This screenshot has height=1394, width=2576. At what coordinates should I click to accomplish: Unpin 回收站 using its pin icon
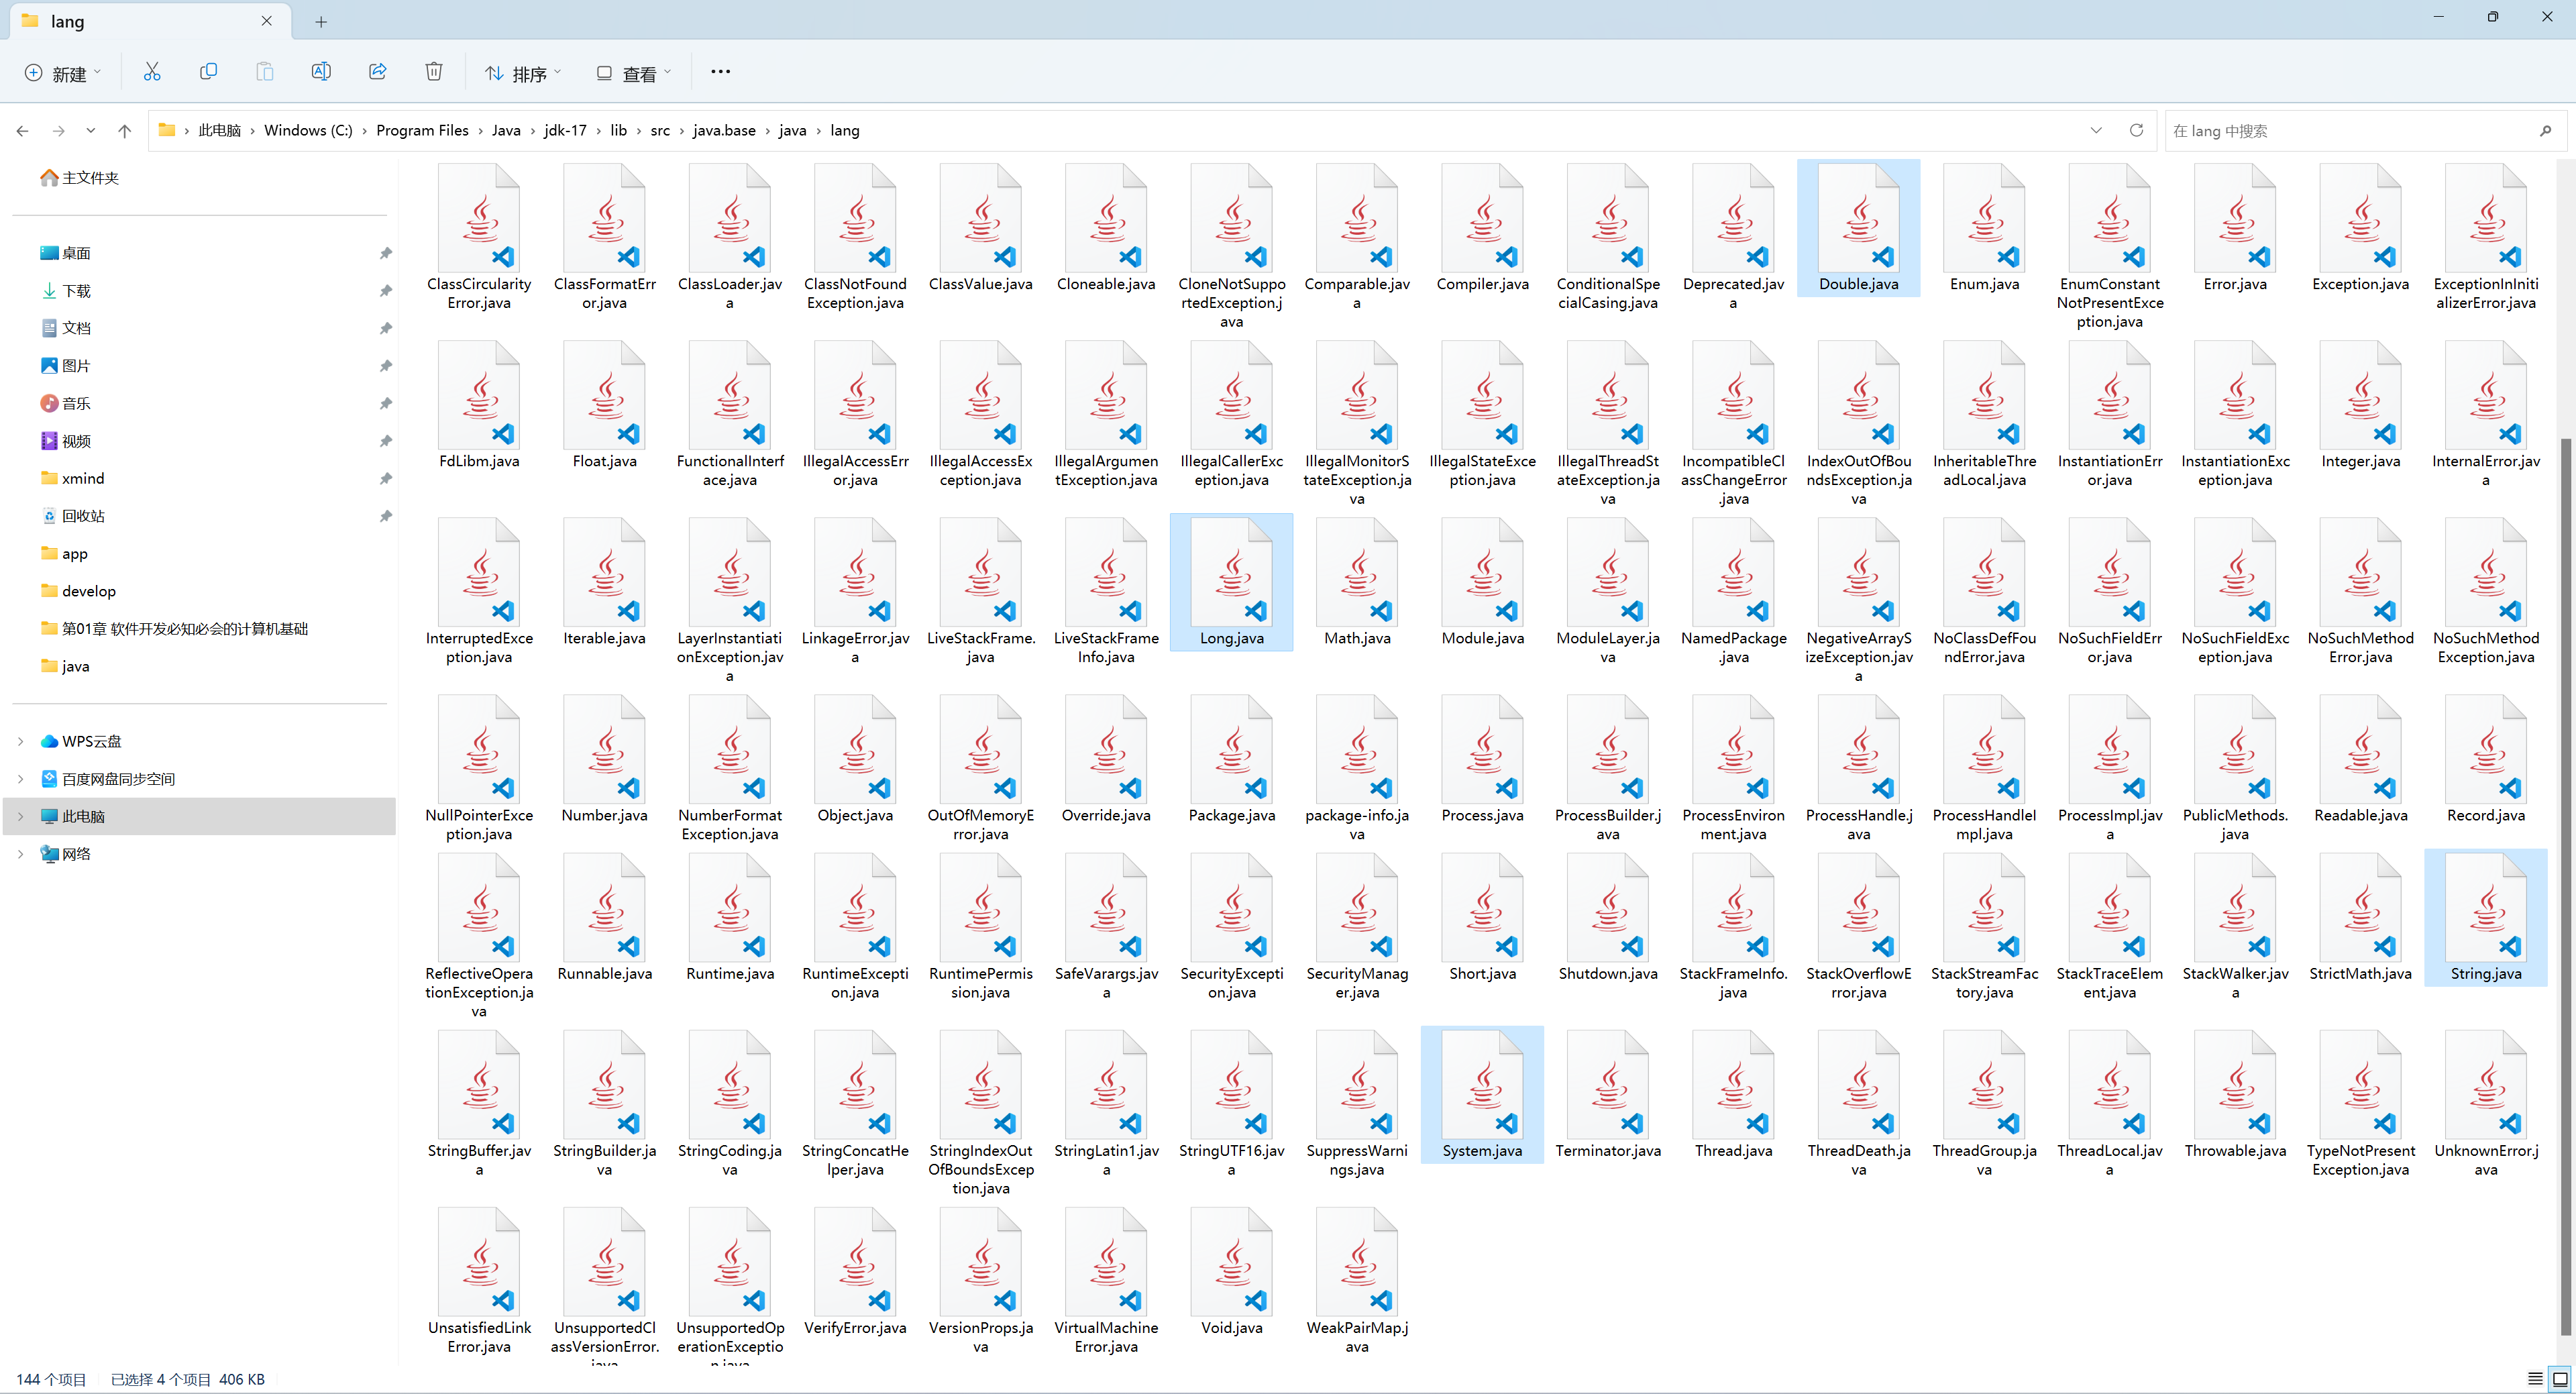(385, 516)
